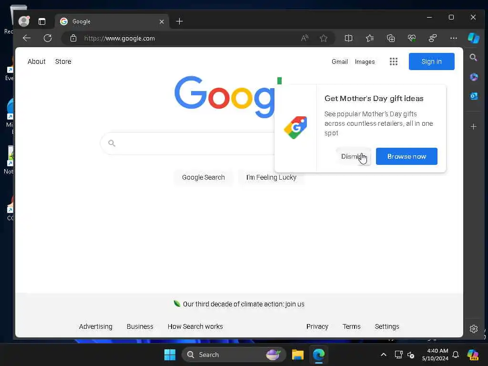Open the Copilot icon in Edge toolbar

pyautogui.click(x=473, y=38)
